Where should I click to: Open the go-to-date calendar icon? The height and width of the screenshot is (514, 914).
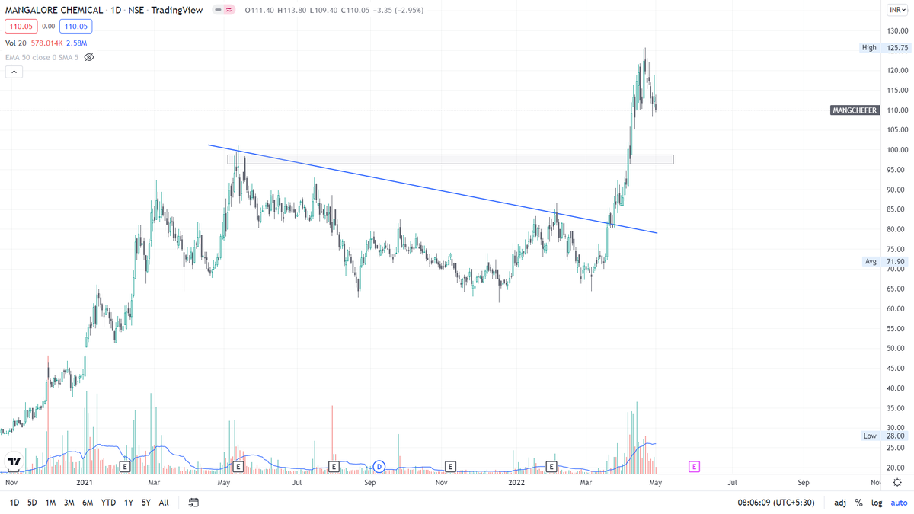pyautogui.click(x=193, y=503)
